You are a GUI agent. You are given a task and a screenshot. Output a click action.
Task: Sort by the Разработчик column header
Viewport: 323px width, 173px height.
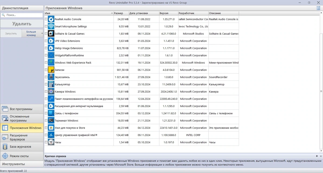[x=193, y=13]
